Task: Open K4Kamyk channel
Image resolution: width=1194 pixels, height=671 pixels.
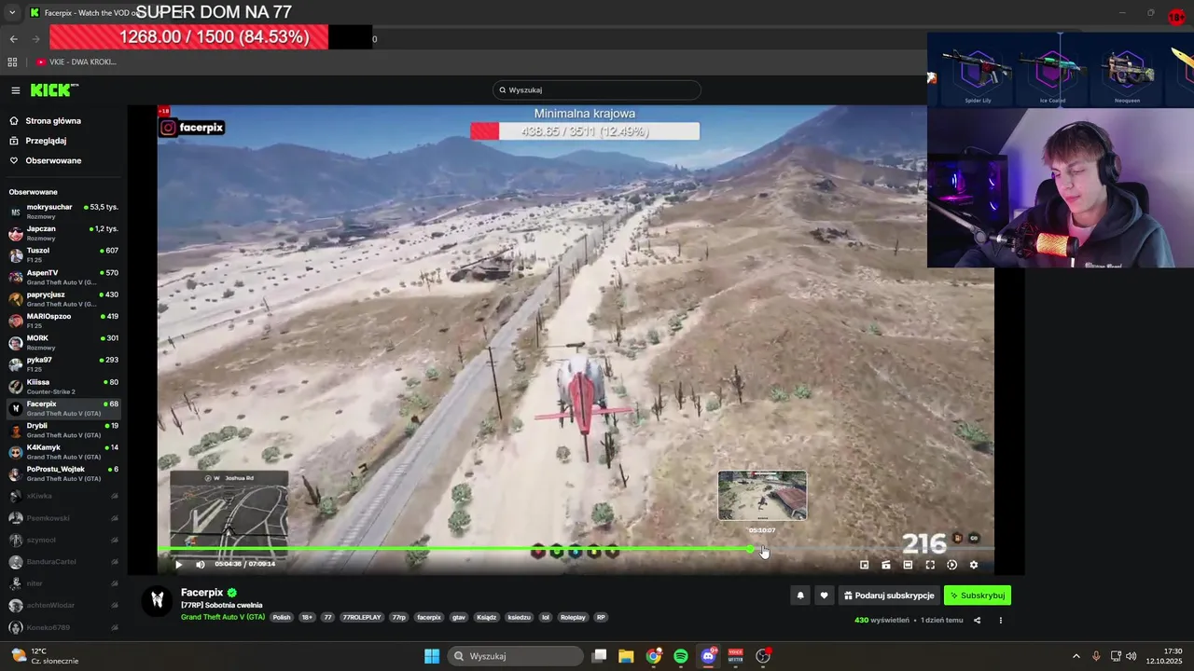Action: point(63,452)
